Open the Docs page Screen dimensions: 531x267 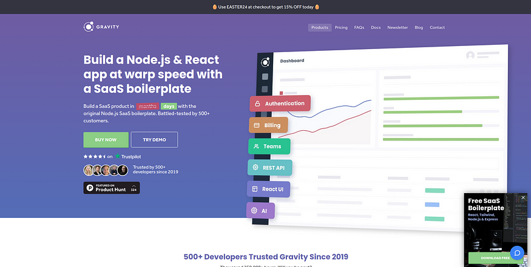click(376, 27)
